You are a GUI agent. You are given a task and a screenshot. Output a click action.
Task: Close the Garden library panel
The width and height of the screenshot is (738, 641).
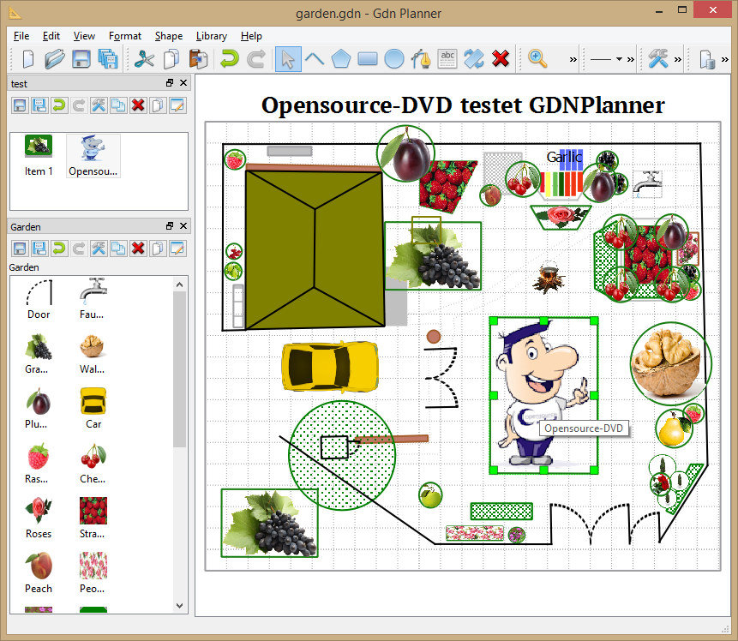183,226
